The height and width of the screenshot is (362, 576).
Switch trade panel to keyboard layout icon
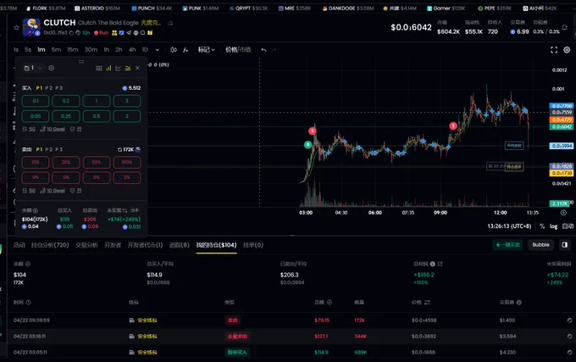[99, 68]
